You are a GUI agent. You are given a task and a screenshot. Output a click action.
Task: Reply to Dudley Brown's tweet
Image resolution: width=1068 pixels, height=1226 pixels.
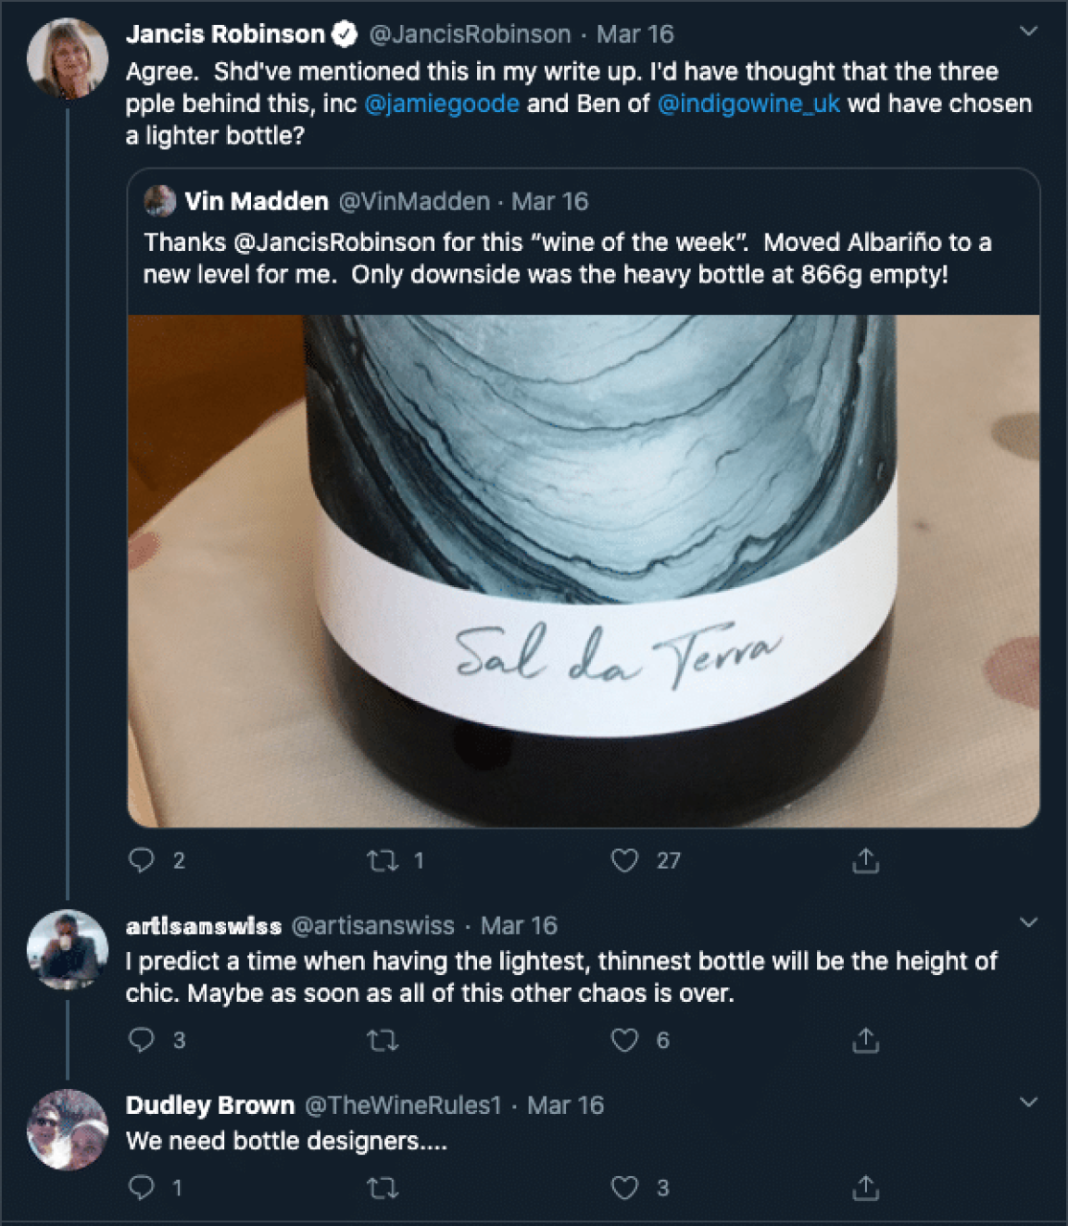(x=142, y=1188)
